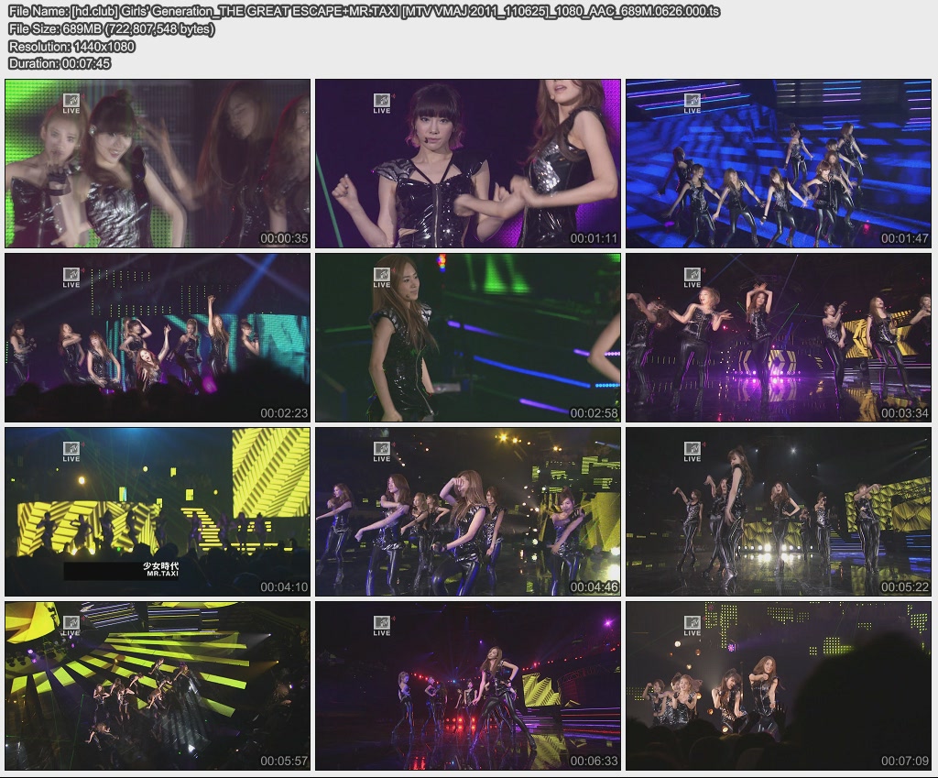Screen dimensions: 938x778
Task: Open the thumbnail timestamped 00:01:47
Action: [x=779, y=163]
